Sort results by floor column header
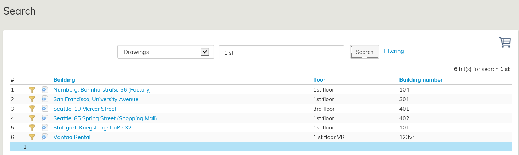The image size is (519, 155). point(319,80)
